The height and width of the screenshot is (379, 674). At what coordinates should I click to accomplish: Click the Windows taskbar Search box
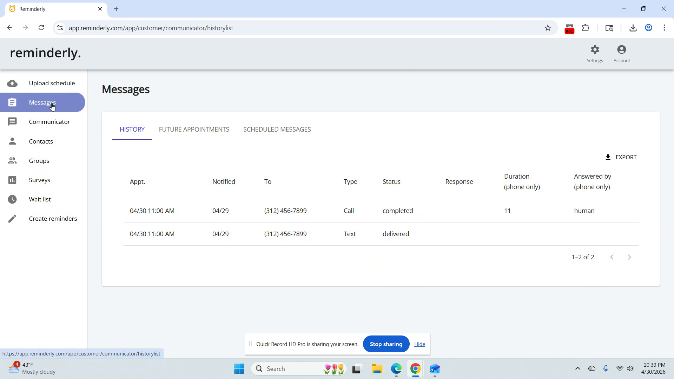299,369
